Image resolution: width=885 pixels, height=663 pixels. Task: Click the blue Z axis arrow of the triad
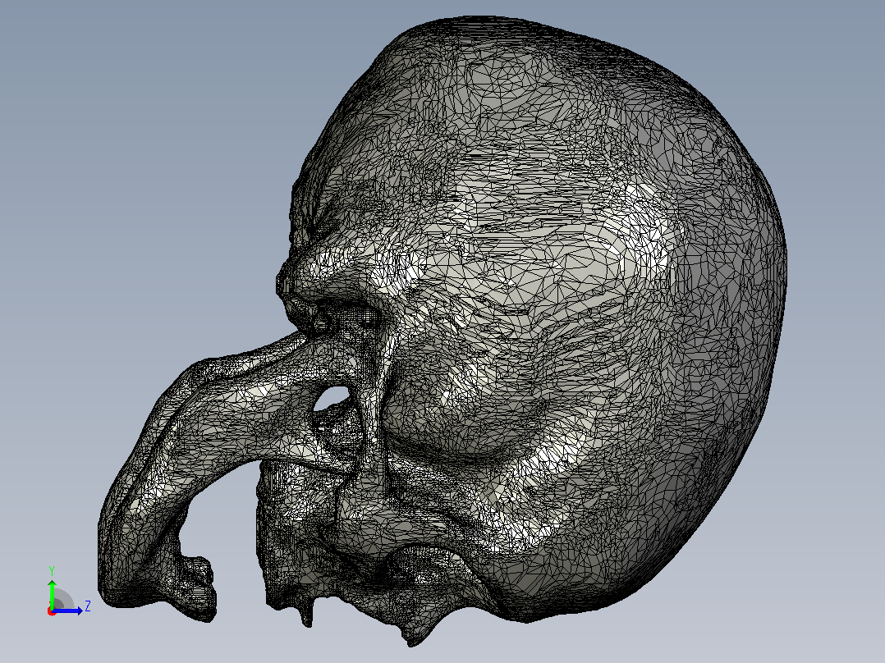[x=69, y=610]
